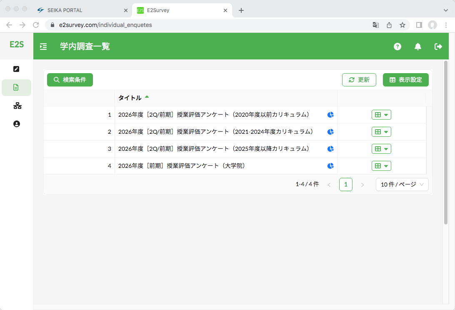Click the 学内調査一覧 page heading
The height and width of the screenshot is (310, 455).
[85, 46]
